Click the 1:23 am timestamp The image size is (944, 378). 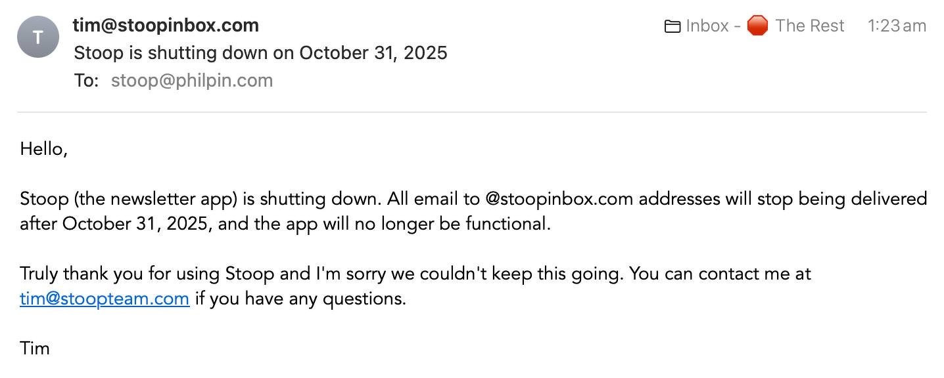[x=896, y=26]
